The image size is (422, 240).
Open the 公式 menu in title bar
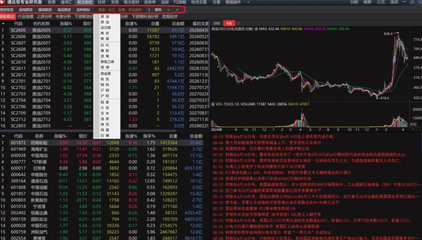(x=381, y=2)
